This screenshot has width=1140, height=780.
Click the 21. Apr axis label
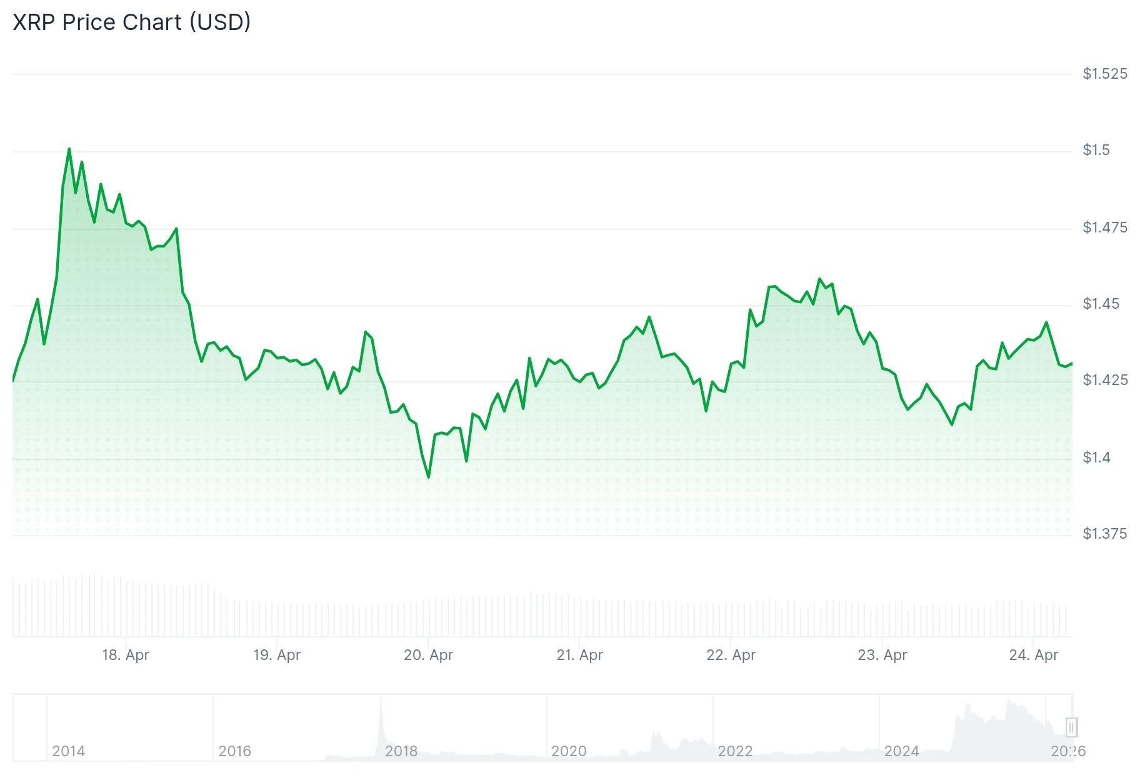[579, 655]
